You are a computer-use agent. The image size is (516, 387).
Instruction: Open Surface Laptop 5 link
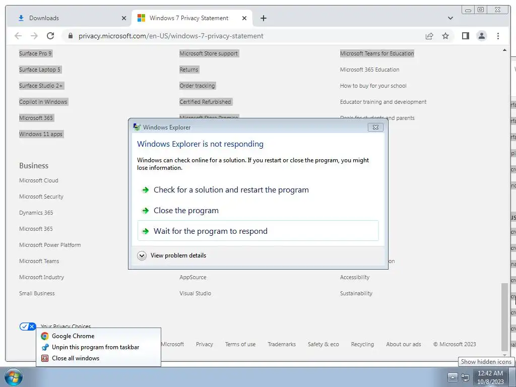(x=40, y=70)
